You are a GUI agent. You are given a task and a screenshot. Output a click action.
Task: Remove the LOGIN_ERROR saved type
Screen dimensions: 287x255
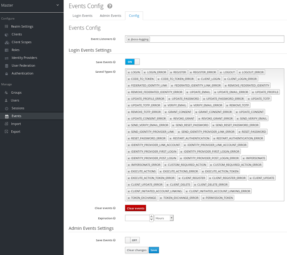(145, 72)
